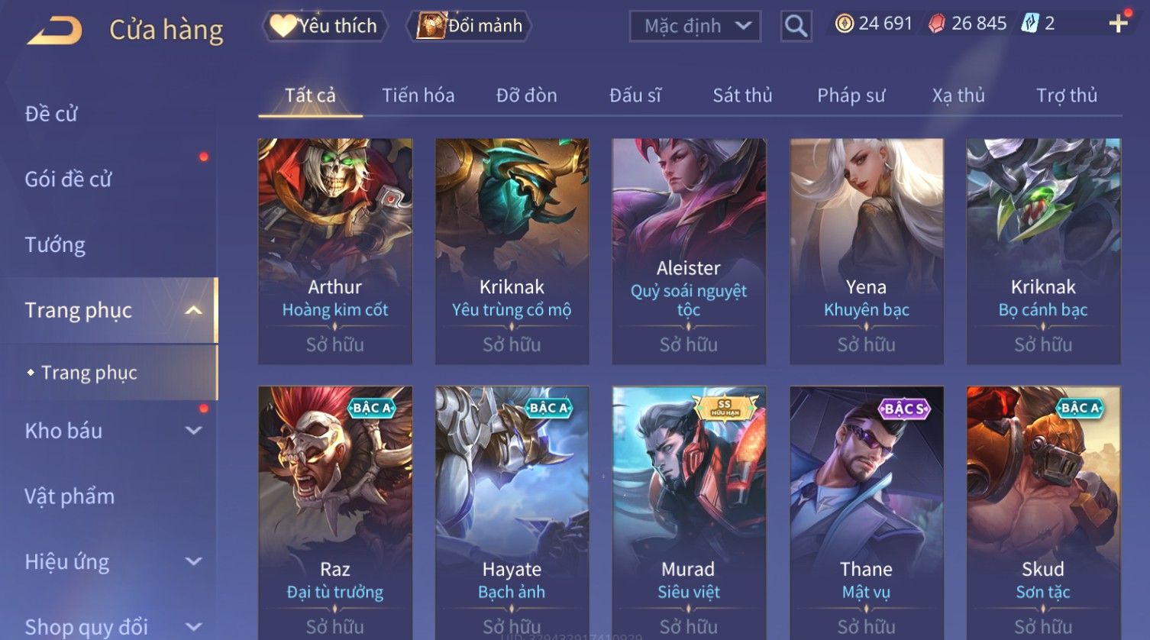1150x640 pixels.
Task: Open the search magnifier icon
Action: click(x=796, y=26)
